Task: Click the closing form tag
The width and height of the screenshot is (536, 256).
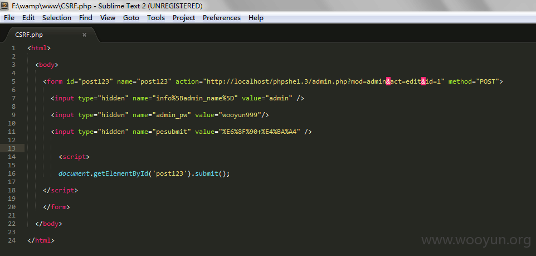Action: 57,207
